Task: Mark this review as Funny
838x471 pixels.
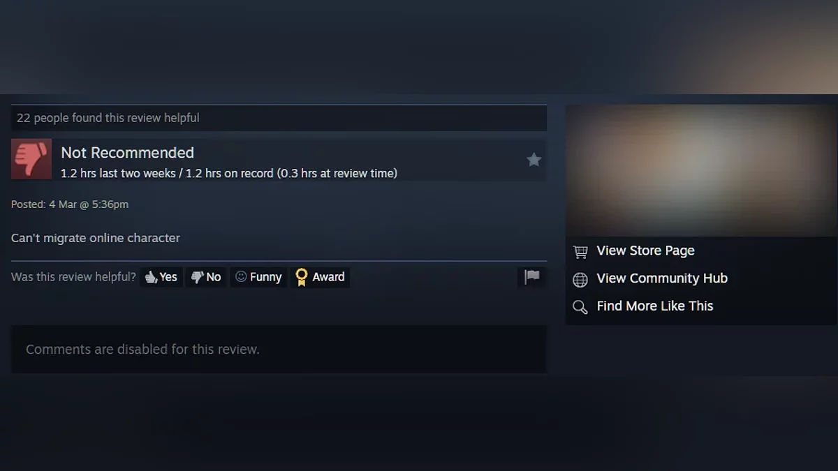Action: click(258, 277)
